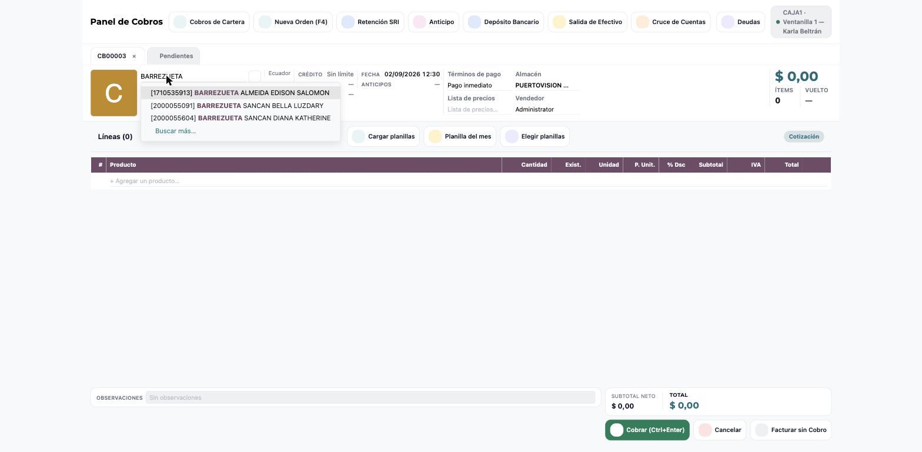The image size is (922, 452).
Task: Click the Ecuador country label
Action: pos(279,73)
